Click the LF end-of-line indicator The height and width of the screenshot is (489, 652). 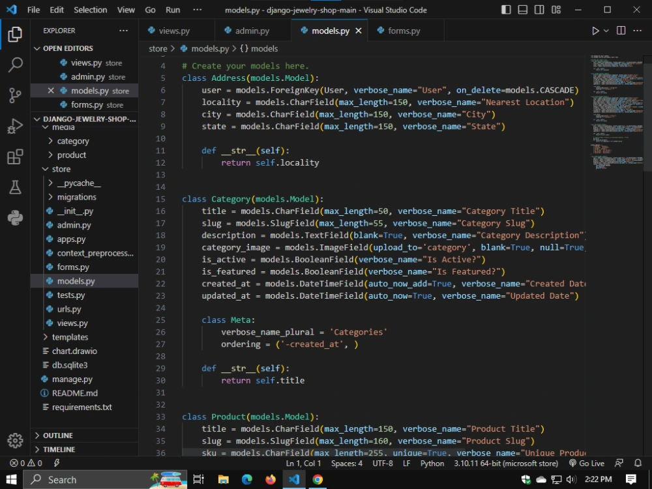click(406, 463)
